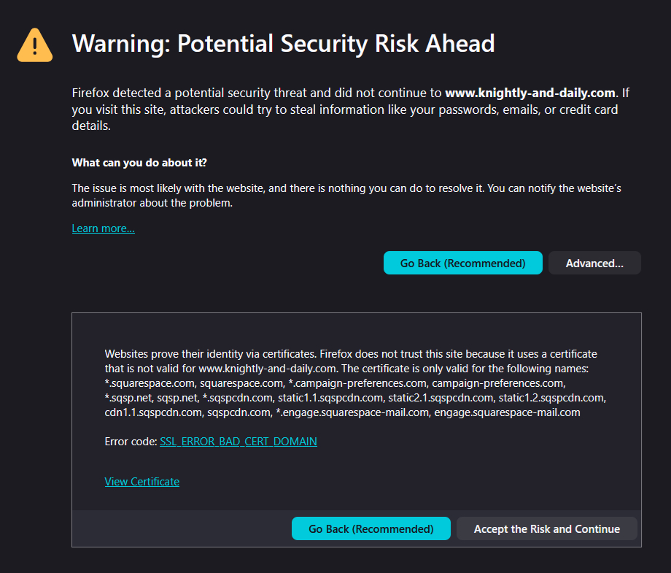
Task: Click the 'static2.1.sqspcdn.com' certificate name
Action: click(x=440, y=398)
